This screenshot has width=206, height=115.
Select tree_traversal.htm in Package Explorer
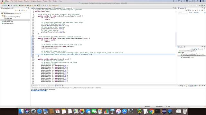[8, 23]
